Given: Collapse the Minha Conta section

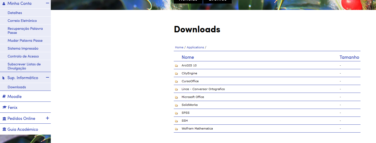Looking at the screenshot, I should 47,3.
